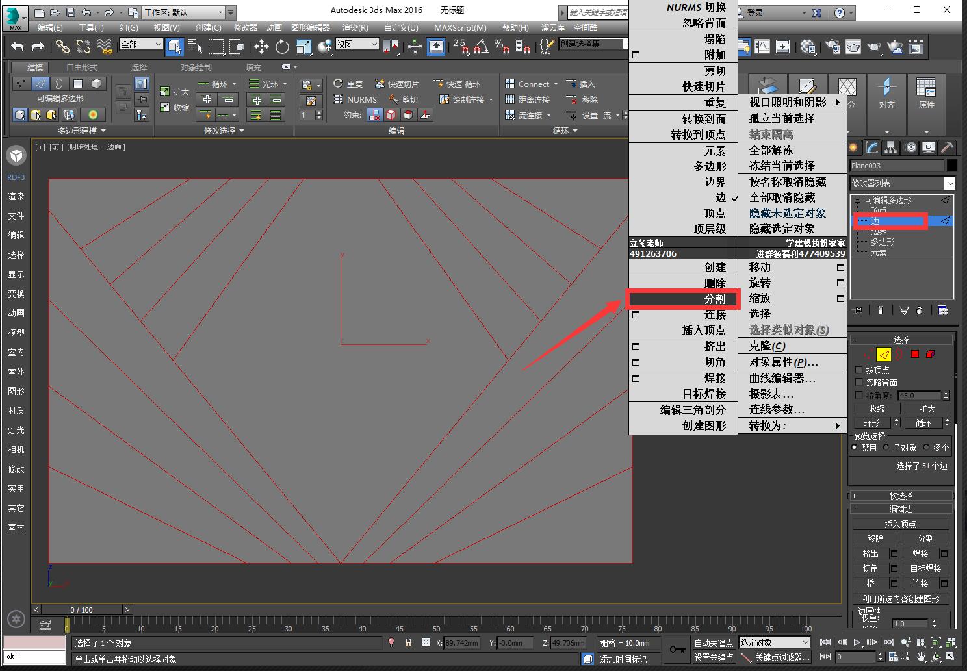Collapse the 可编辑多边形 stack tree node
The width and height of the screenshot is (967, 671).
click(857, 200)
